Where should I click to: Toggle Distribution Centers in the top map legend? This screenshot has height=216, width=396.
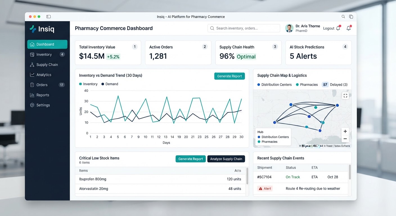point(274,85)
